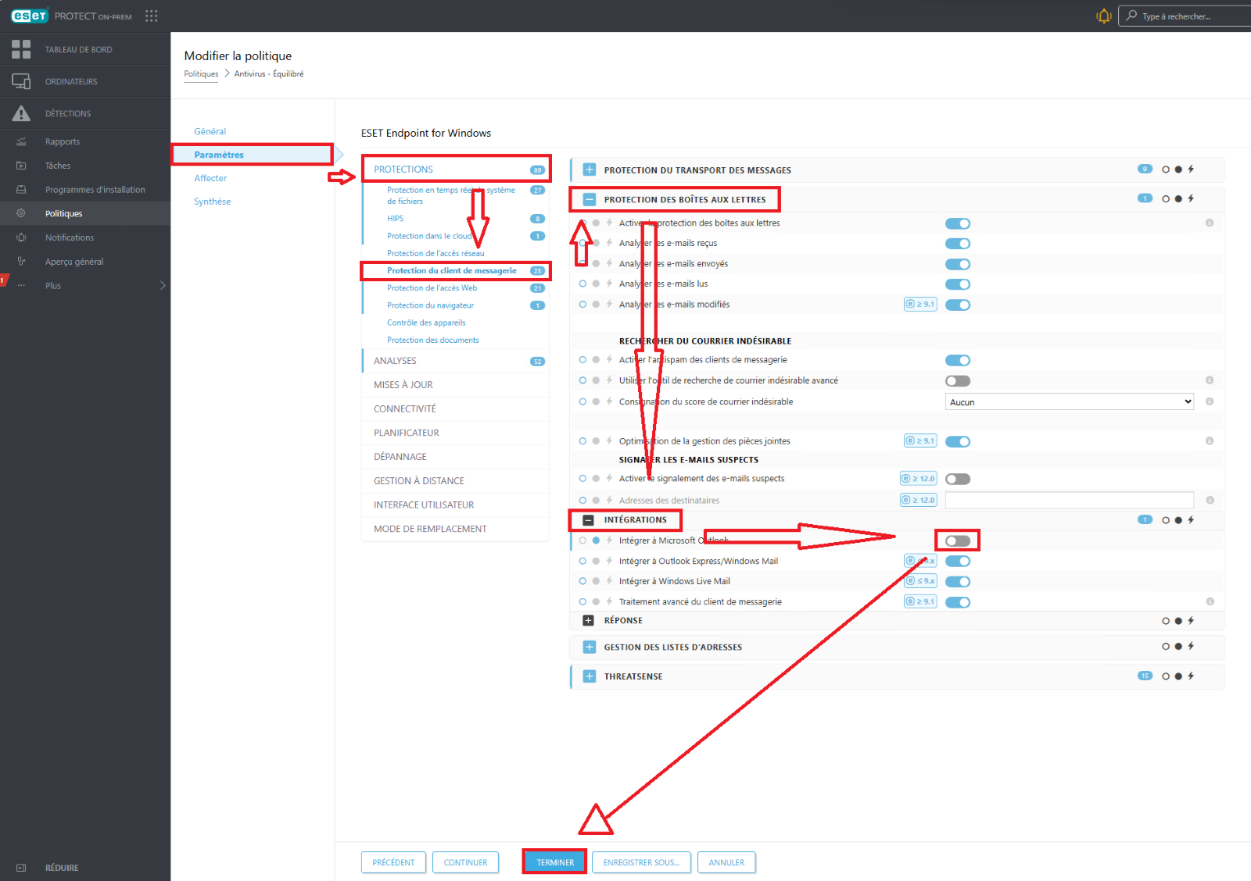This screenshot has width=1251, height=881.
Task: Click info icon for Adresses des destinataires
Action: tap(1210, 500)
